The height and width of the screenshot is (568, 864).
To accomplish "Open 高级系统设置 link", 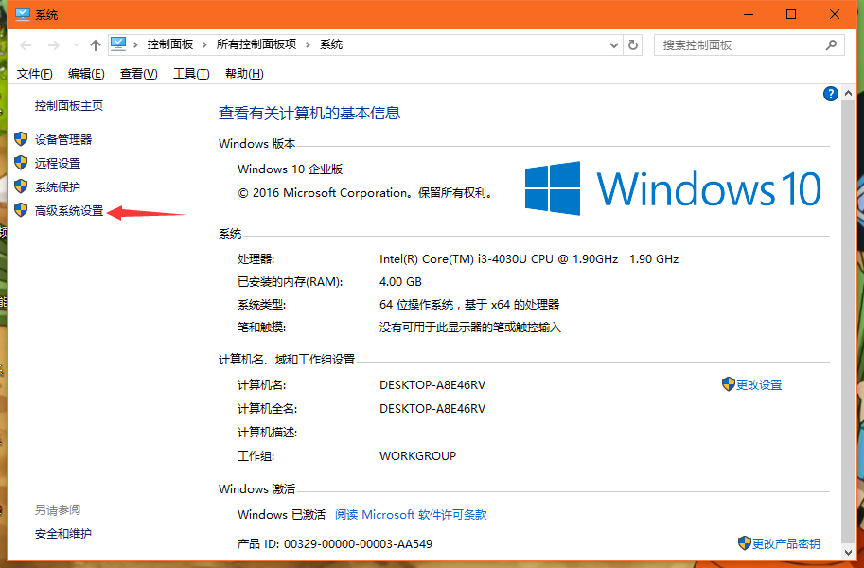I will pos(69,211).
